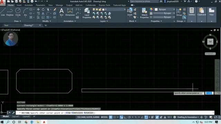
Task: Switch to the Parametric tab
Action: [40, 5]
